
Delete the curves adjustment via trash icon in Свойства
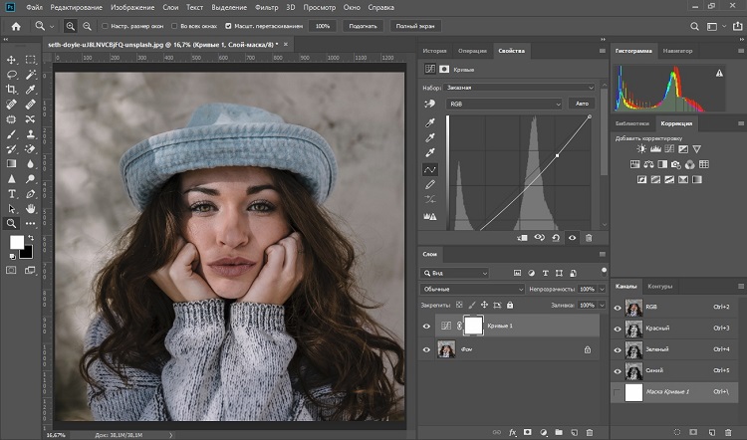coord(589,238)
